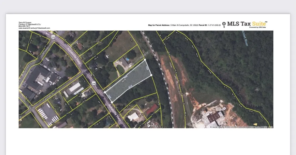Select the Route 176 shield near Wheeler St

click(53, 37)
